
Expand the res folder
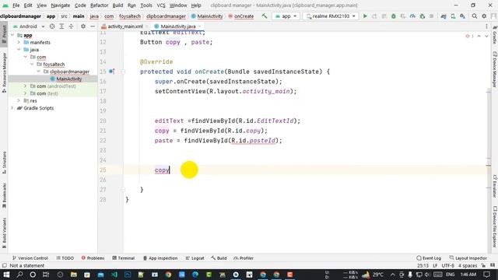pyautogui.click(x=19, y=100)
